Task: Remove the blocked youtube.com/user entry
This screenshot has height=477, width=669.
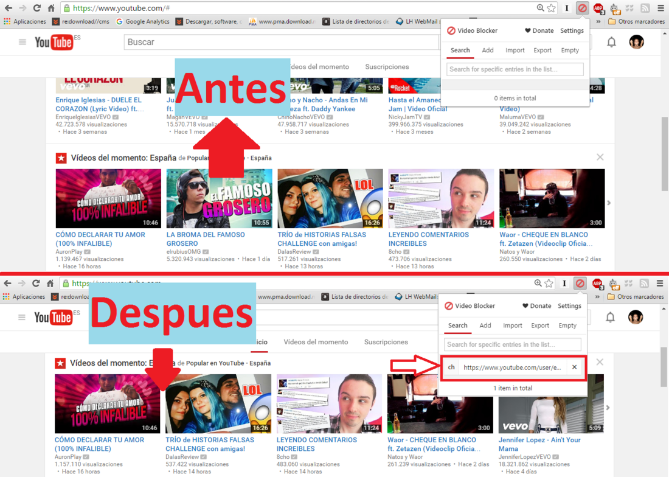Action: [x=574, y=367]
